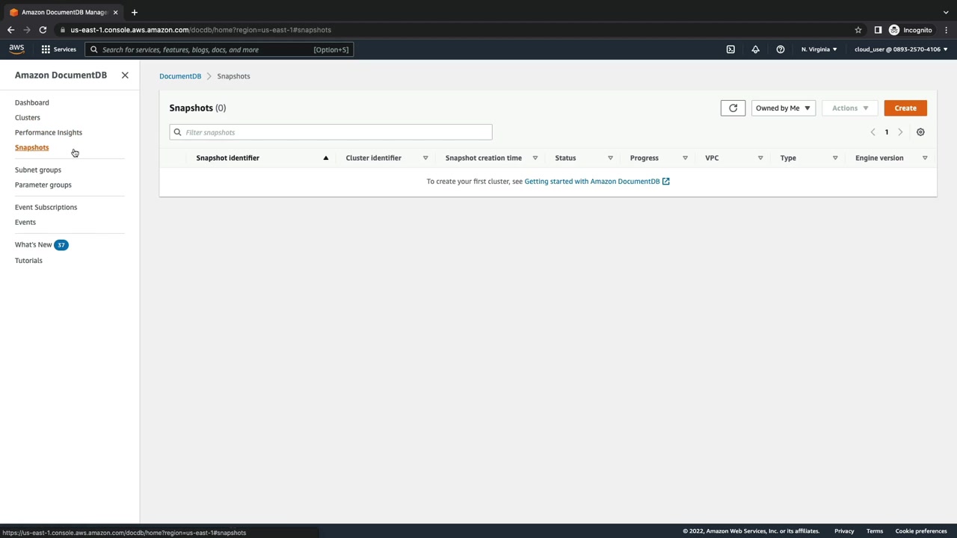Image resolution: width=957 pixels, height=538 pixels.
Task: Expand the Owned by Me dropdown
Action: coord(783,108)
